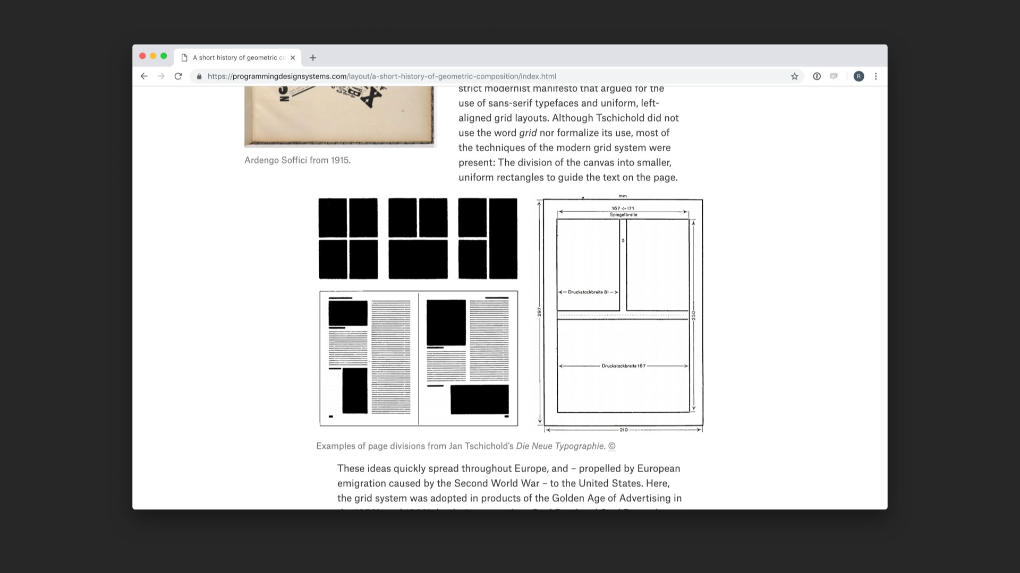Click 'Second World War' in the body text
This screenshot has width=1020, height=573.
point(497,483)
